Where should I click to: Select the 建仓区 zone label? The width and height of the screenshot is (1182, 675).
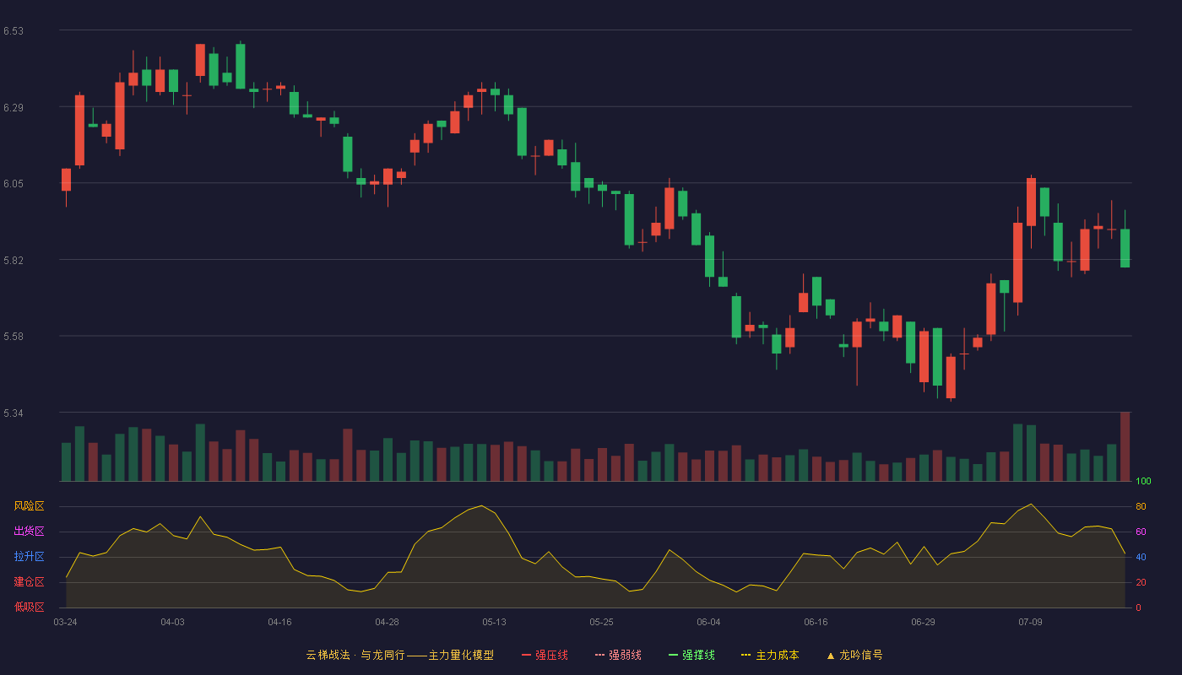click(29, 582)
